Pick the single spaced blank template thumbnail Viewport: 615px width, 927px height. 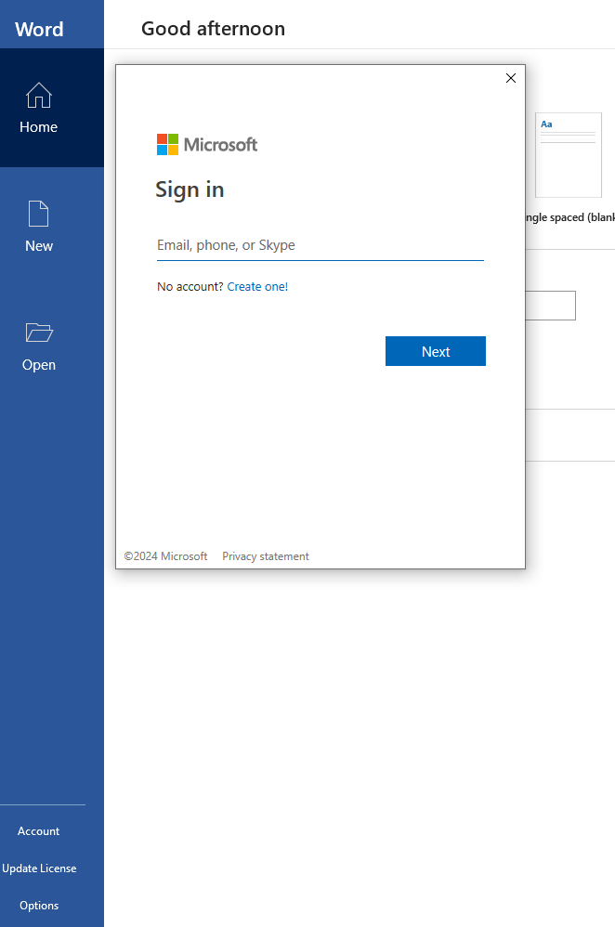[569, 155]
